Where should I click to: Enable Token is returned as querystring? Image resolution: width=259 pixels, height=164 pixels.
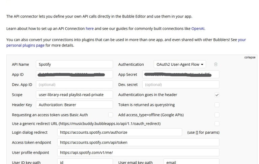click(217, 105)
